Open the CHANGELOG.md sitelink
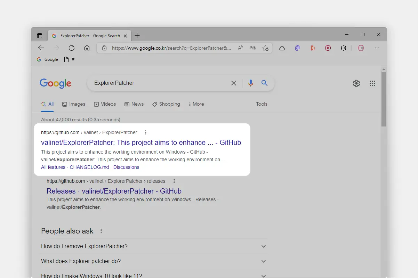This screenshot has width=418, height=278. 89,167
